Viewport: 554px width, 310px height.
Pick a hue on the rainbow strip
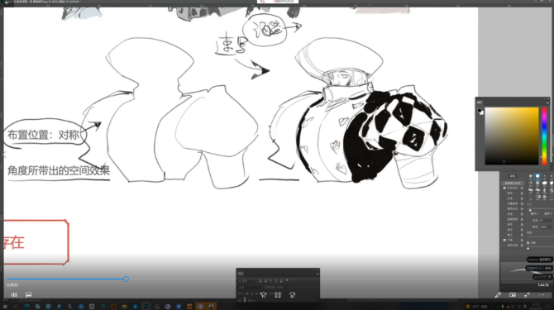pos(544,136)
